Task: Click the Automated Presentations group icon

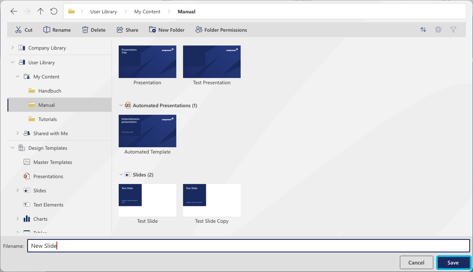Action: [127, 106]
